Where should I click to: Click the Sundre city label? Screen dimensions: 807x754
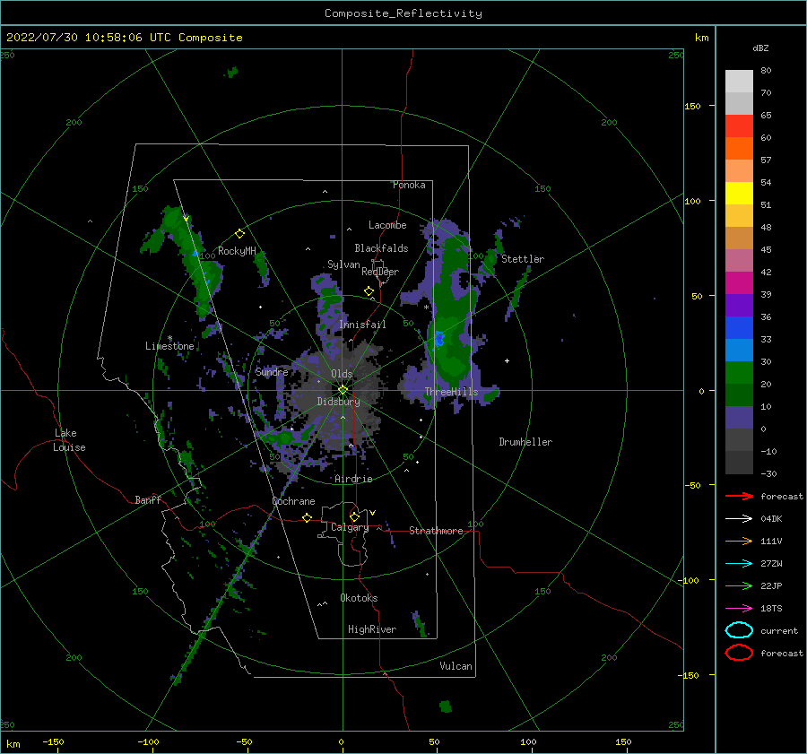pos(272,371)
